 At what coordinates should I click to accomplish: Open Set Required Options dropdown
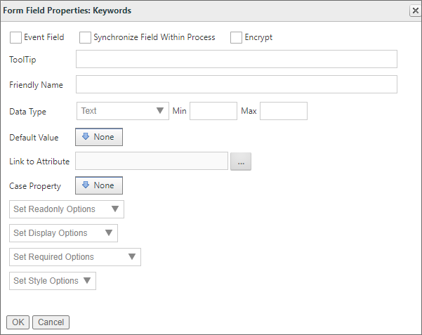point(75,257)
